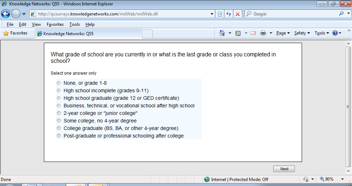Screen dimensions: 352x186
Task: Click the page icon in address bar
Action: point(33,14)
